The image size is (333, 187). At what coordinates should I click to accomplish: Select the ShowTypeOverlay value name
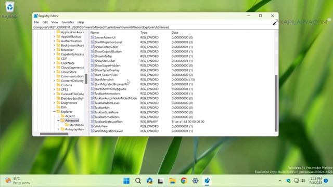[x=107, y=70]
